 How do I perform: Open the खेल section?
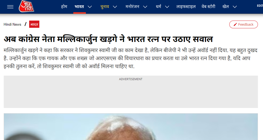click(x=226, y=7)
